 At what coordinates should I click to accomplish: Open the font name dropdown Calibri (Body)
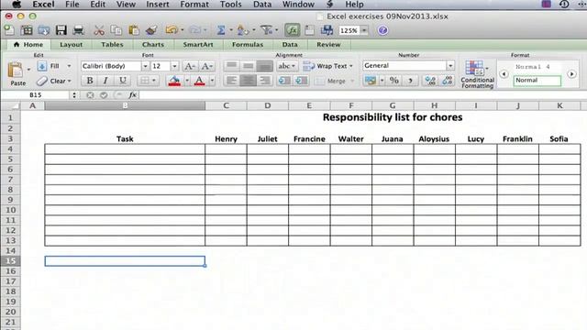point(145,66)
